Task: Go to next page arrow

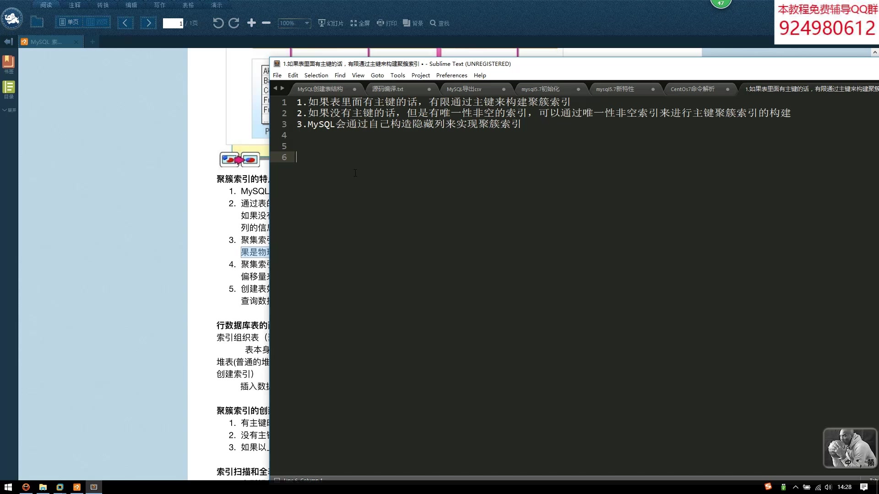Action: point(148,23)
